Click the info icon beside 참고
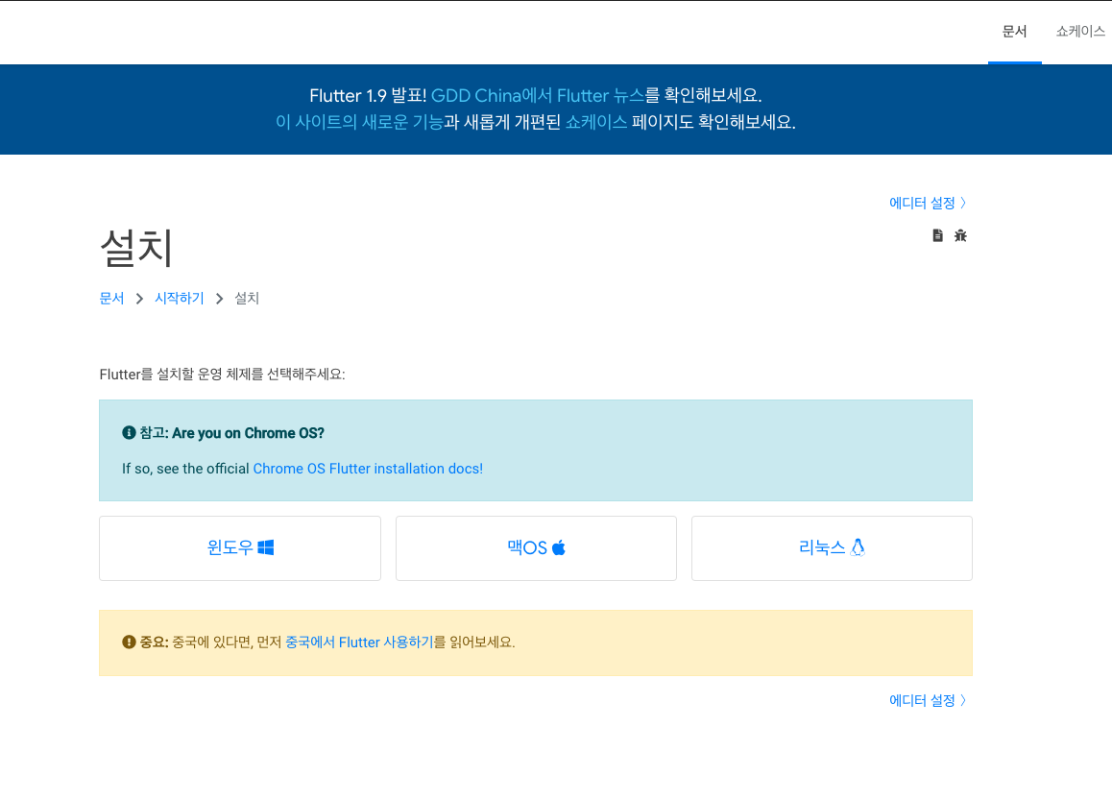1112x800 pixels. 129,432
